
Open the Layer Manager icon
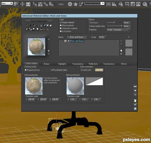click(x=121, y=4)
